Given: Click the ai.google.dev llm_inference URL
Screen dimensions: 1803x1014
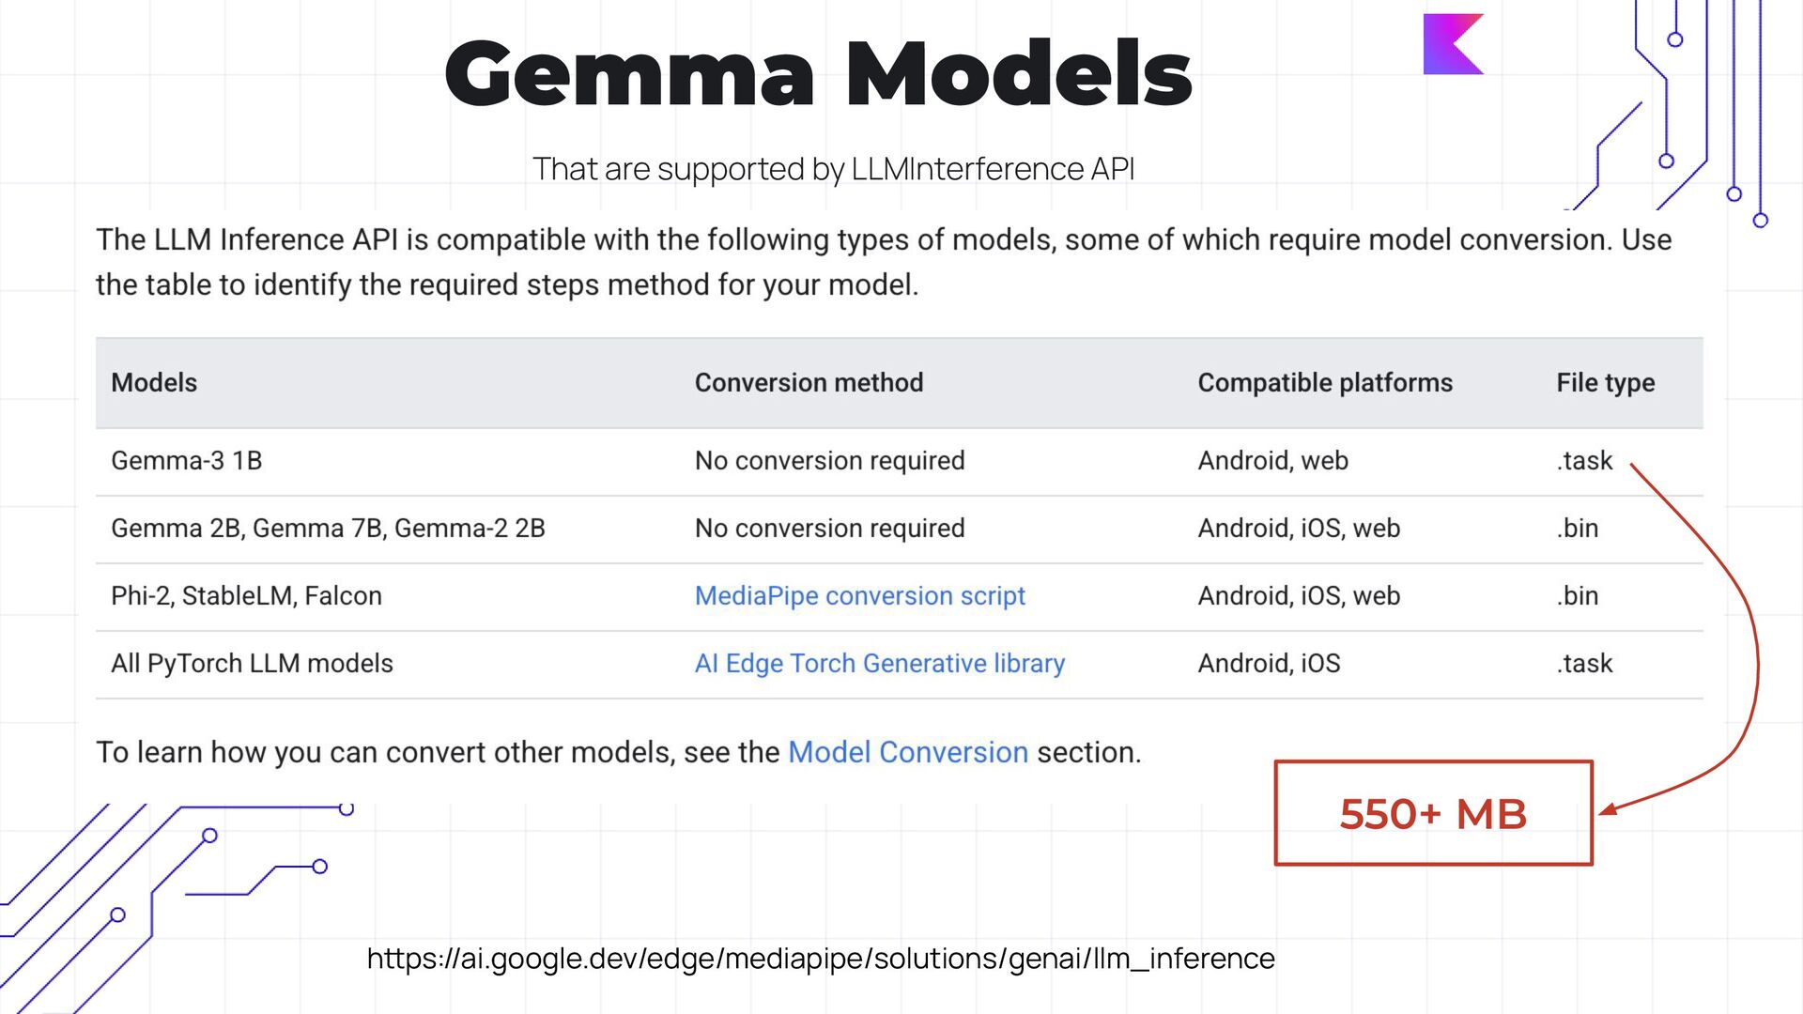Looking at the screenshot, I should [x=821, y=959].
